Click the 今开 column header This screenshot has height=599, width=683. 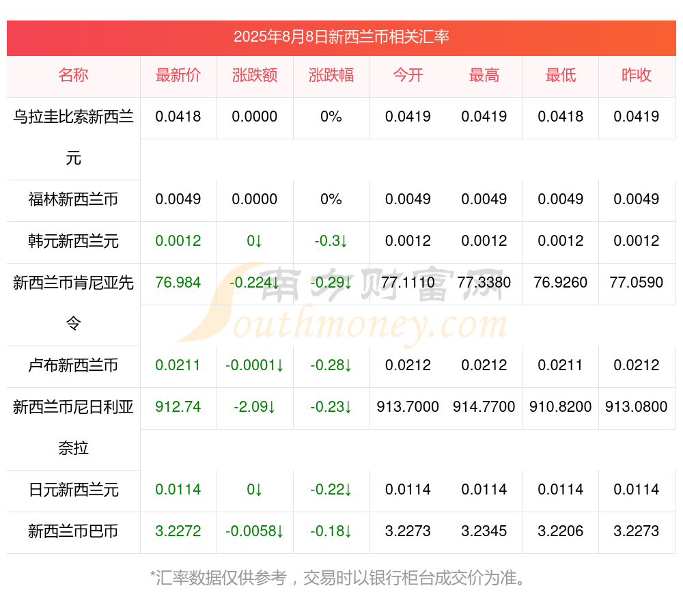click(408, 75)
